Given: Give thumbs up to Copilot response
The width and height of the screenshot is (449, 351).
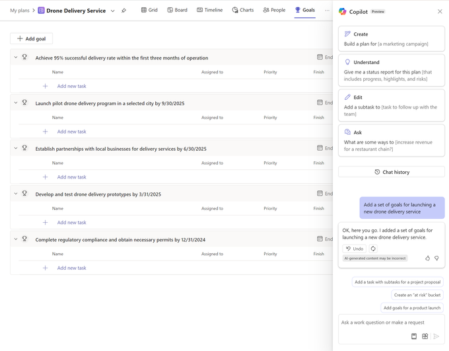Looking at the screenshot, I should coord(427,258).
